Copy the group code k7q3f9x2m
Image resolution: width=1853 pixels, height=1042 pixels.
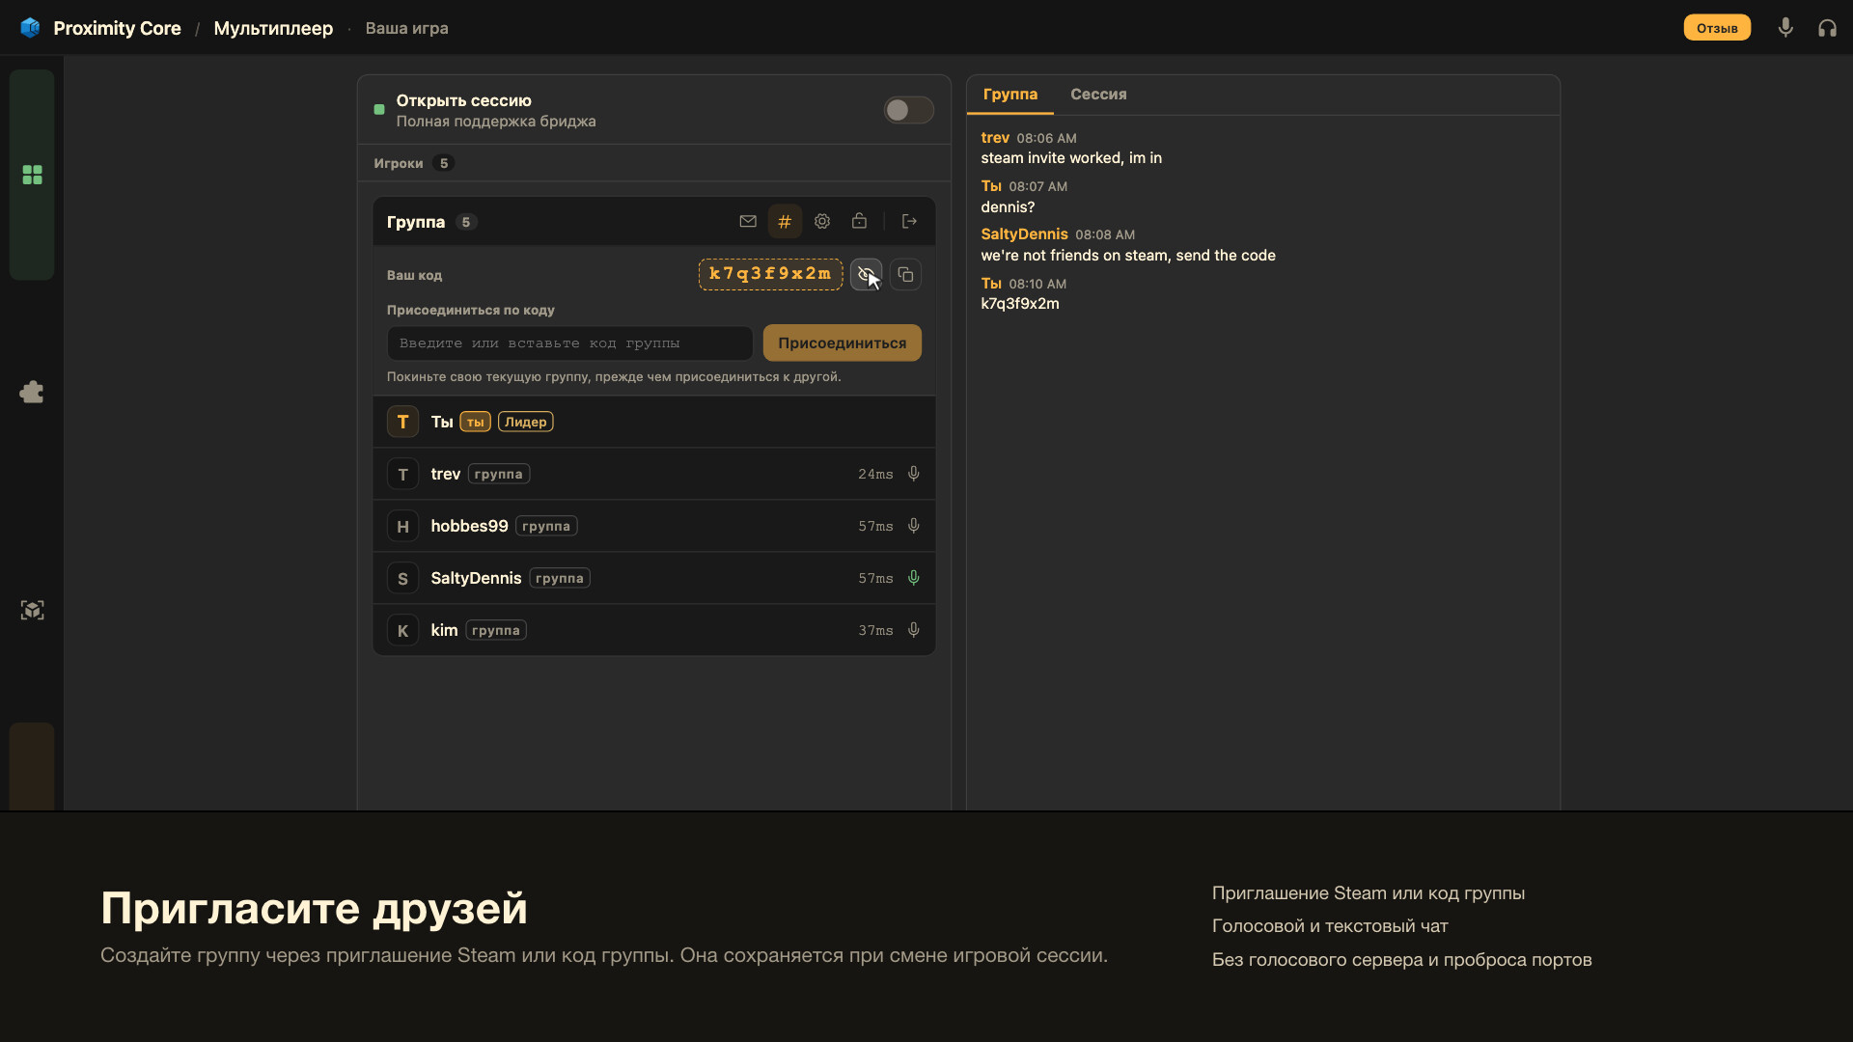(x=905, y=275)
